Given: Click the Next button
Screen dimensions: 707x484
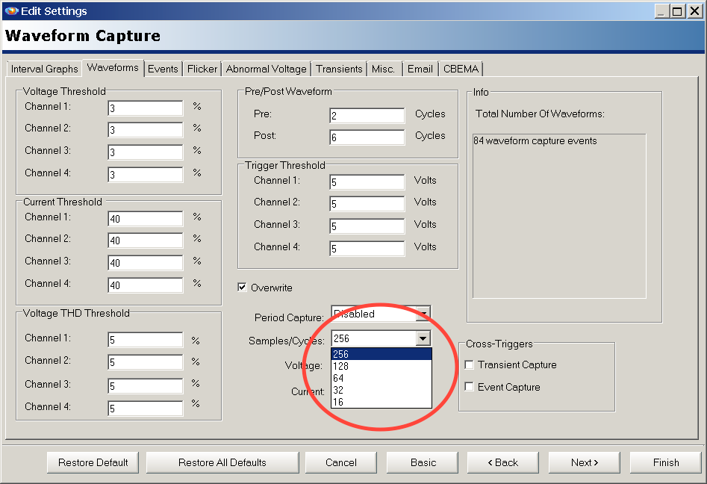Looking at the screenshot, I should pyautogui.click(x=583, y=462).
